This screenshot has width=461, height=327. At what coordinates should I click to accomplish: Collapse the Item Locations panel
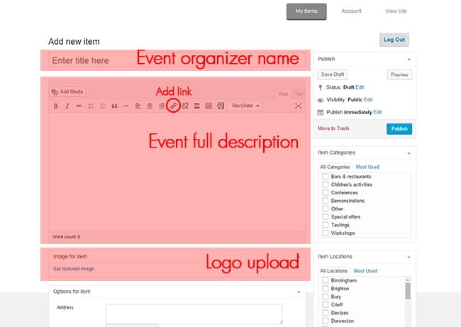pos(409,257)
